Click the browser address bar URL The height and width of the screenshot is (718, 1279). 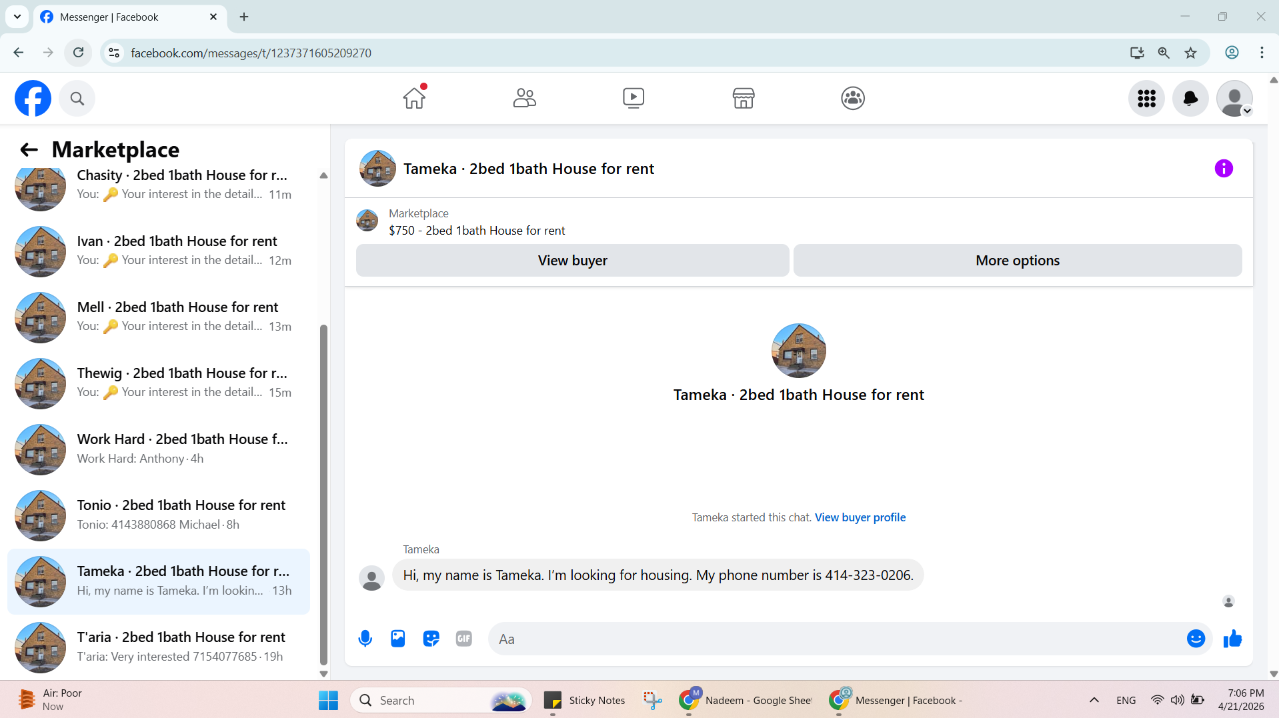coord(251,53)
